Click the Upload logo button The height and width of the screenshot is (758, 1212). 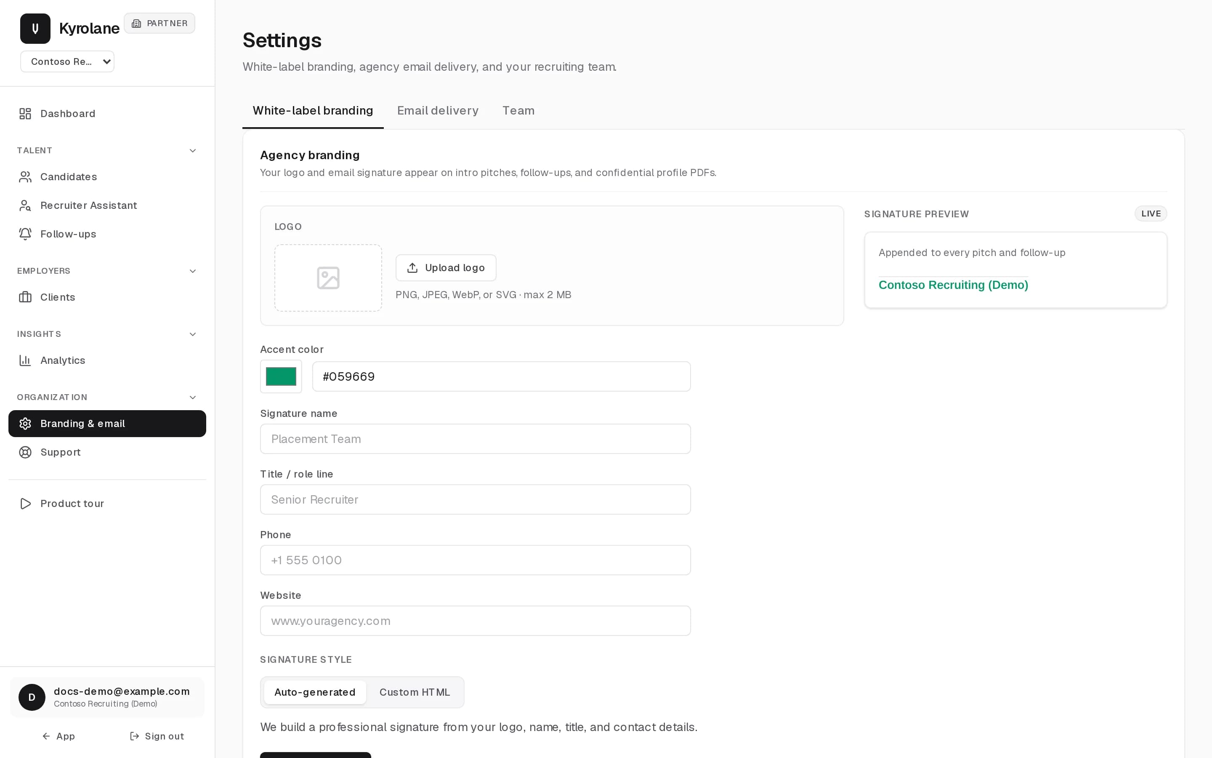point(446,268)
